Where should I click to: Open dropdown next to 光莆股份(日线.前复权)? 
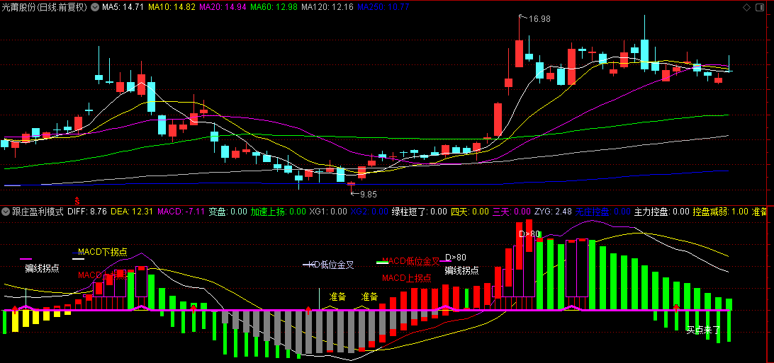point(94,7)
